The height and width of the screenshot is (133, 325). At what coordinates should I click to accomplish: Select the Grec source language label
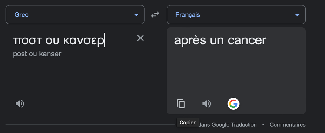[x=22, y=14]
